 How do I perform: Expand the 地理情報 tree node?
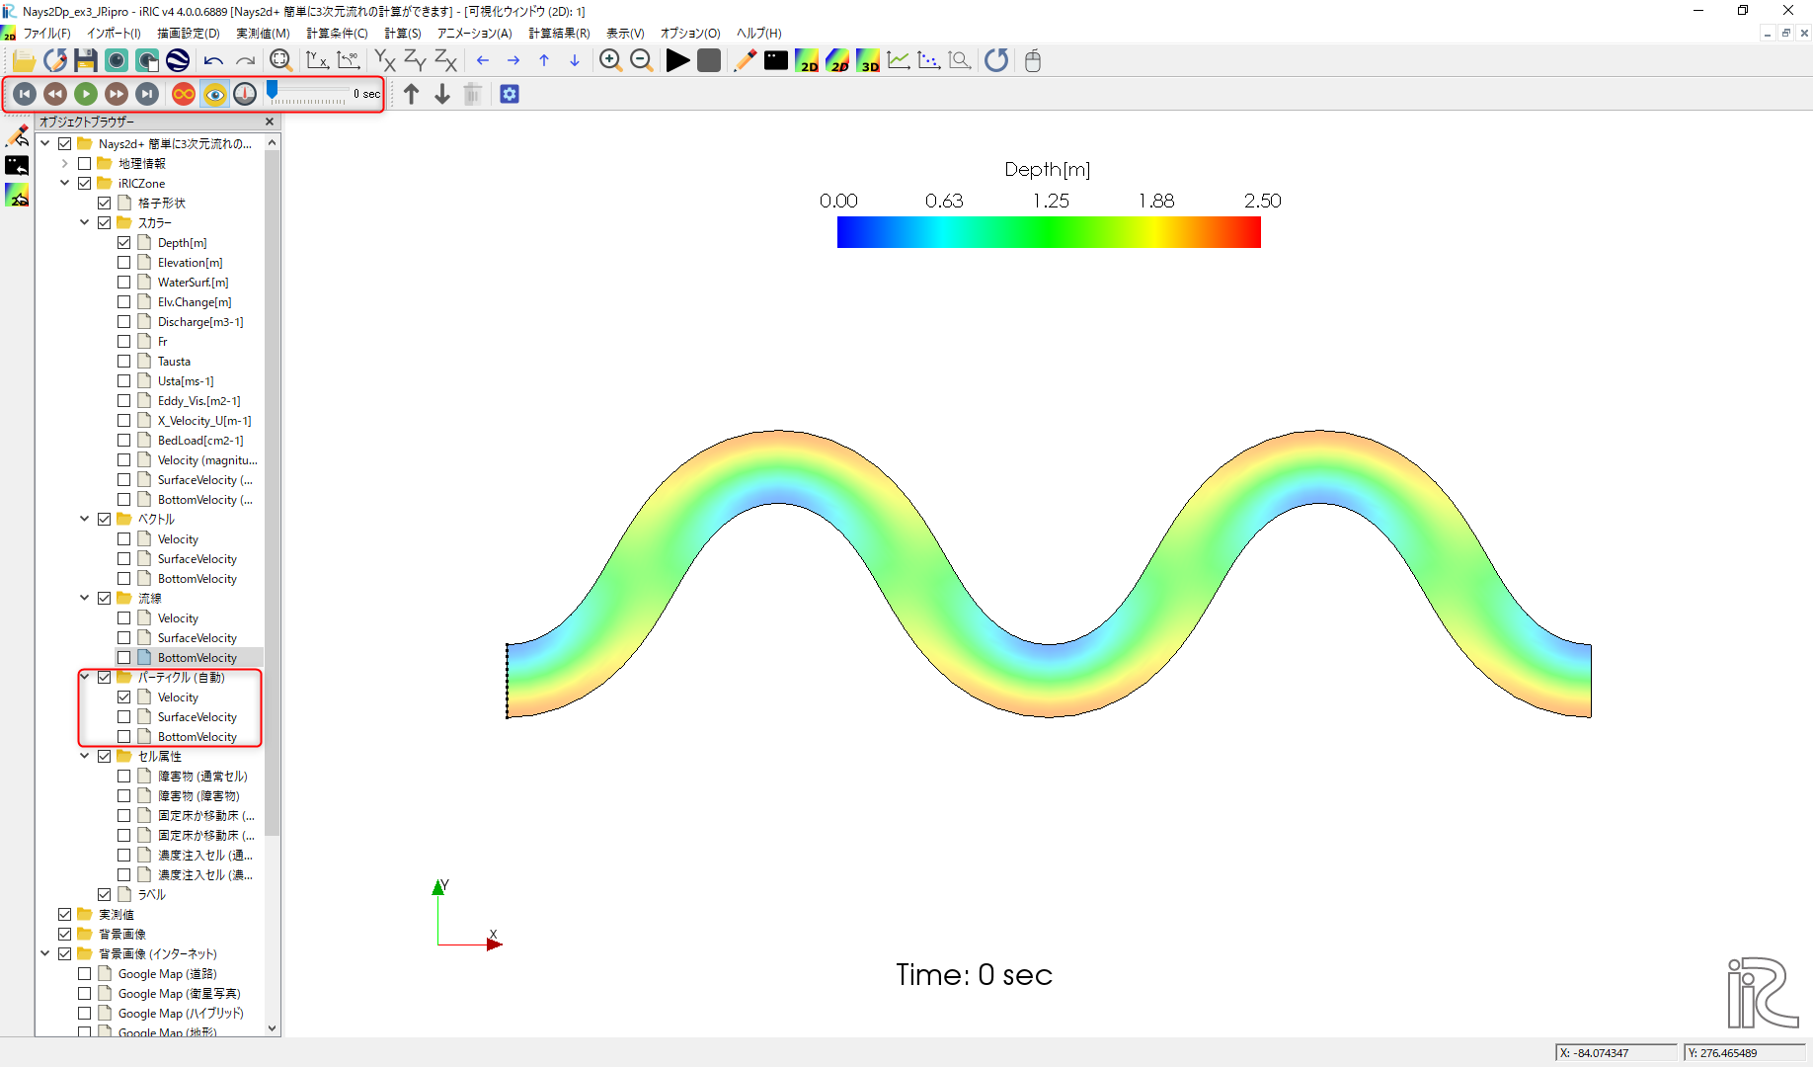click(65, 164)
